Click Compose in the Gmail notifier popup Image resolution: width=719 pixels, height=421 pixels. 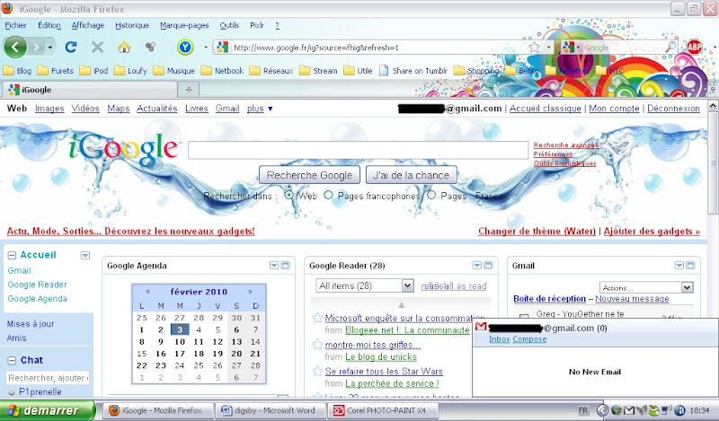tap(529, 339)
